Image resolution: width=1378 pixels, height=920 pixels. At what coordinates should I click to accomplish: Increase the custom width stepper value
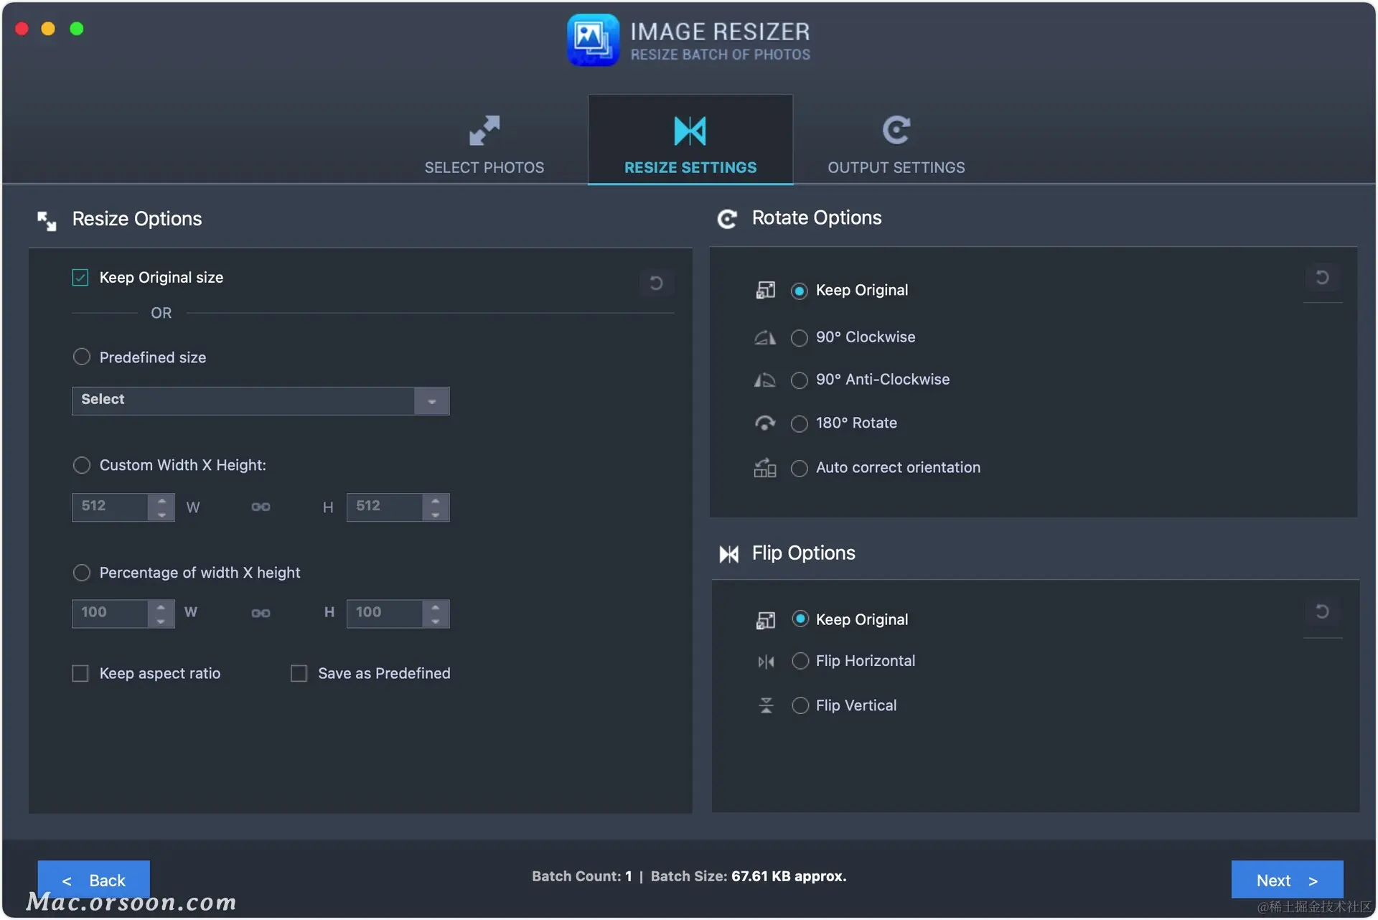[x=161, y=500]
